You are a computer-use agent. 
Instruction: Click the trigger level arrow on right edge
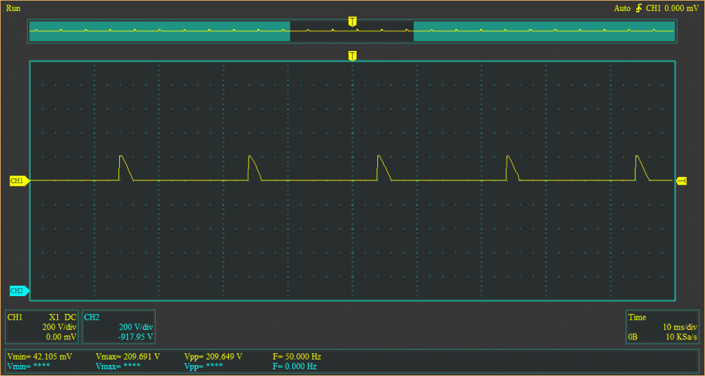pos(682,180)
